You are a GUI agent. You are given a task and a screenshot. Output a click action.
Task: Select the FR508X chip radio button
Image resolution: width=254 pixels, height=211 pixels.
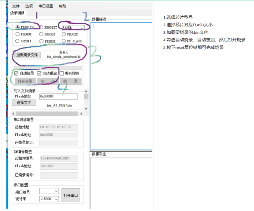(41, 34)
